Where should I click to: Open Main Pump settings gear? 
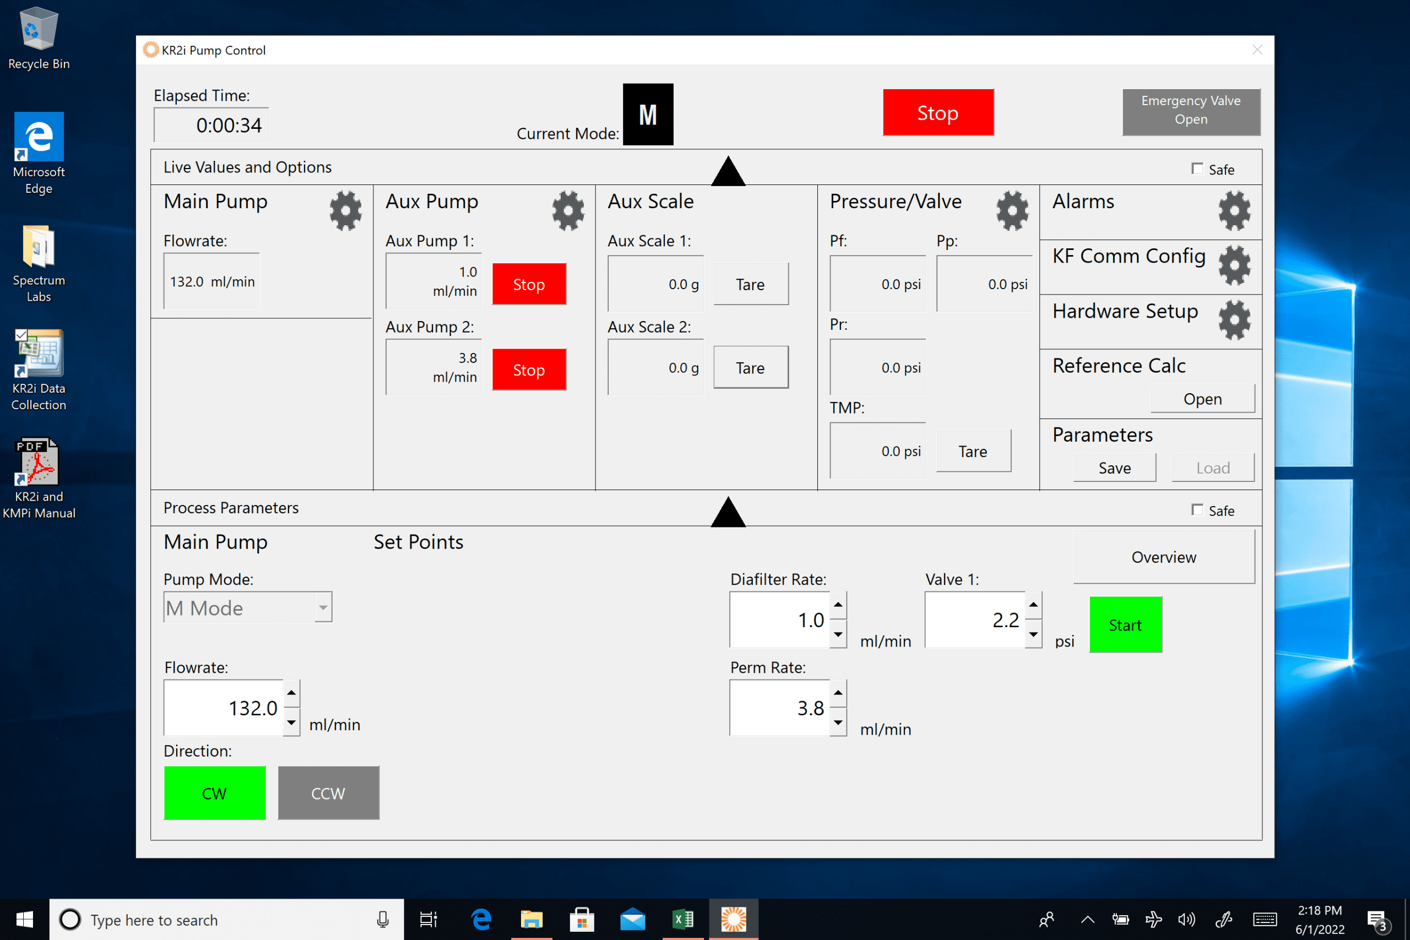click(345, 211)
